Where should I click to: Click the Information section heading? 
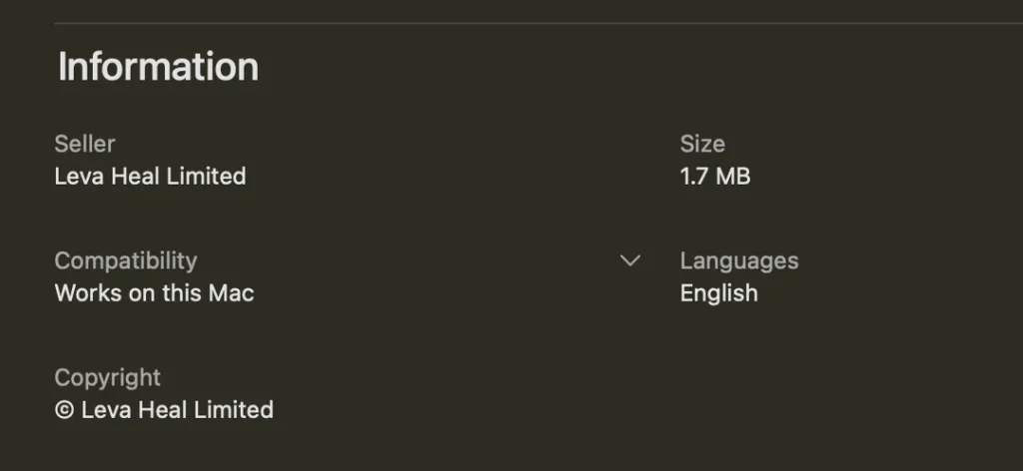click(158, 67)
